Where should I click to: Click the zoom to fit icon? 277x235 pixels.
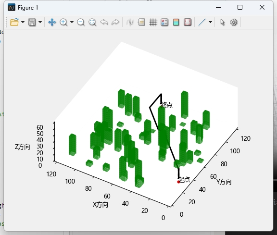tap(92, 22)
